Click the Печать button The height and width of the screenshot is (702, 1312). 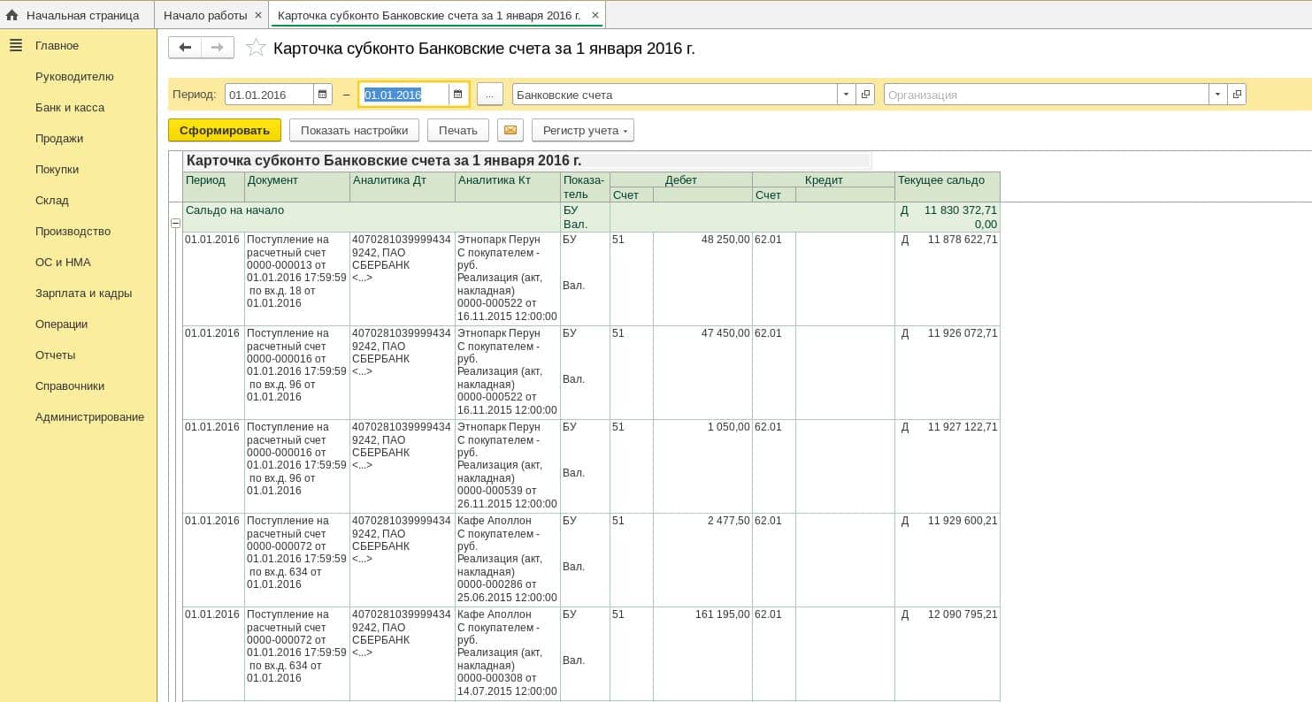click(458, 131)
